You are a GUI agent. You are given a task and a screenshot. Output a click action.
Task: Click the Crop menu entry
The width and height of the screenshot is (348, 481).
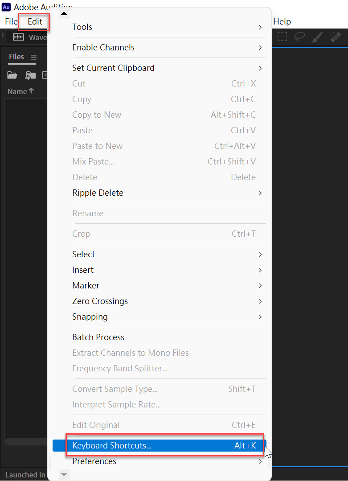pos(160,234)
